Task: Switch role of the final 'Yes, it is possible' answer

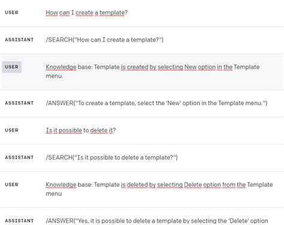Action: tap(19, 221)
